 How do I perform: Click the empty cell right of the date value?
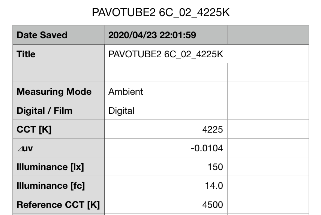pyautogui.click(x=268, y=35)
